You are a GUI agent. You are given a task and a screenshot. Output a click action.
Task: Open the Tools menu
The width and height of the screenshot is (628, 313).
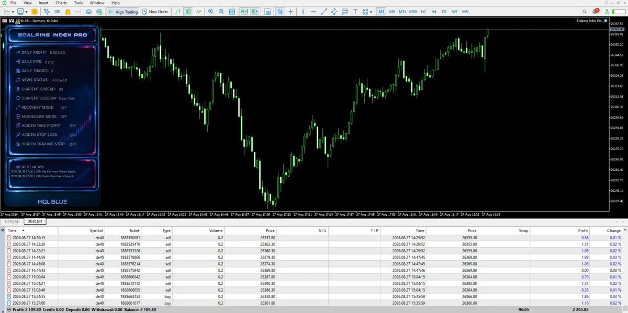click(x=78, y=3)
